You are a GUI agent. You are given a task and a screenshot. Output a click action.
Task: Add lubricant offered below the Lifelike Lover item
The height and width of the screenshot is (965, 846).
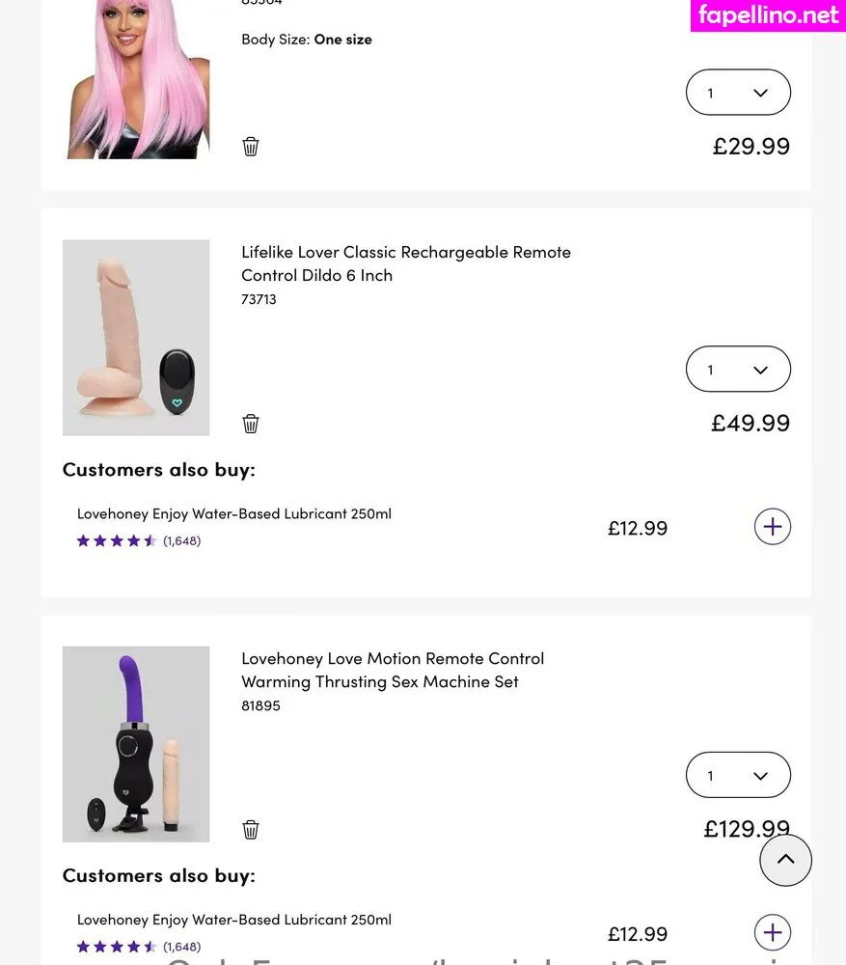(772, 527)
